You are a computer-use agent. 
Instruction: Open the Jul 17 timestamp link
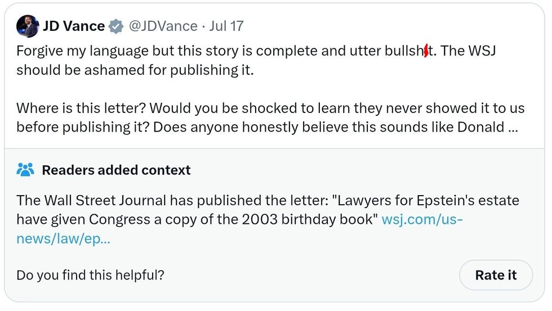tap(226, 26)
